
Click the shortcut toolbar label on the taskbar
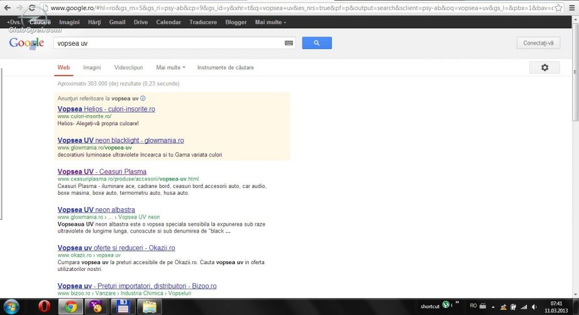tap(430, 307)
